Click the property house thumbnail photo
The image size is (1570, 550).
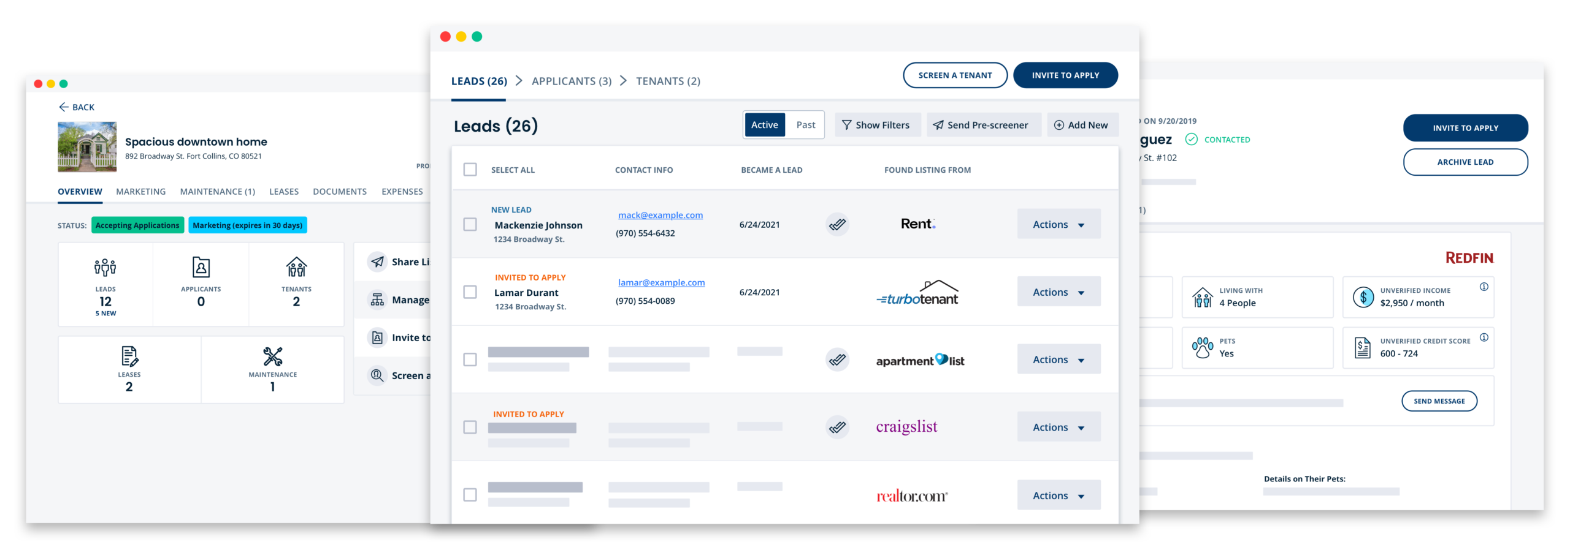pyautogui.click(x=87, y=147)
